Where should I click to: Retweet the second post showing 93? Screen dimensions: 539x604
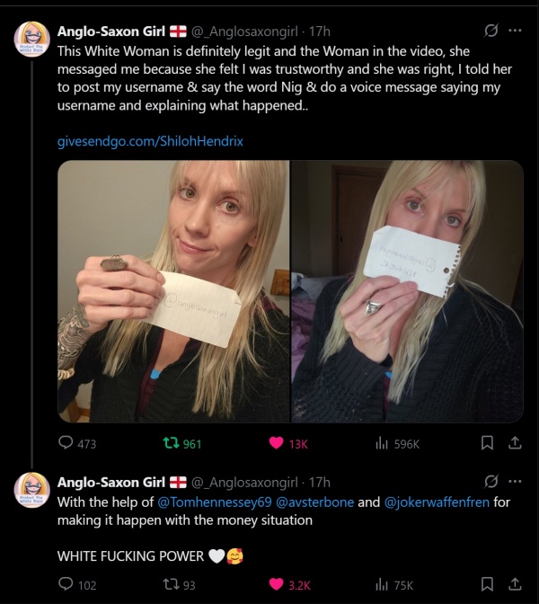click(x=171, y=585)
